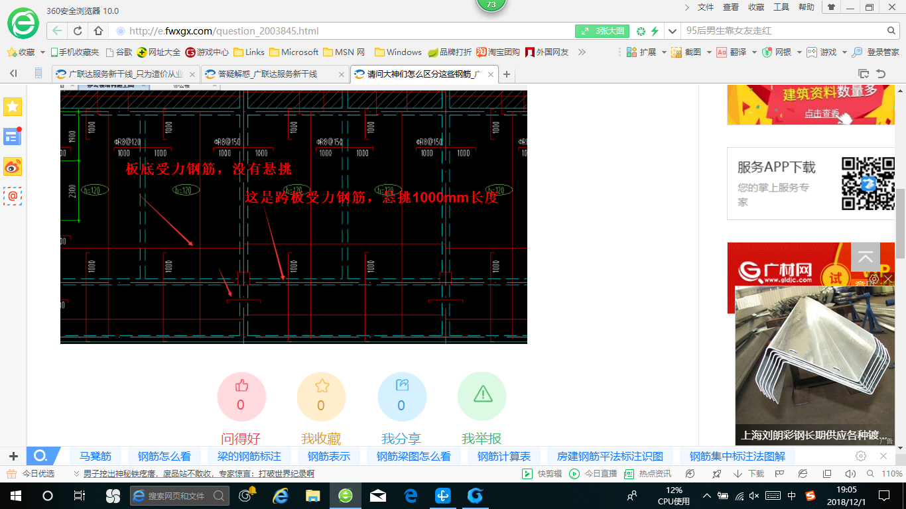Open the Links bookmark folder

pos(249,52)
